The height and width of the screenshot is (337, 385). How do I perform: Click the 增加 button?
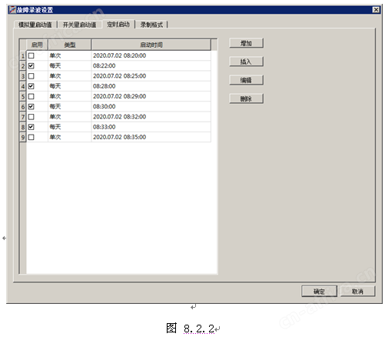coord(246,43)
